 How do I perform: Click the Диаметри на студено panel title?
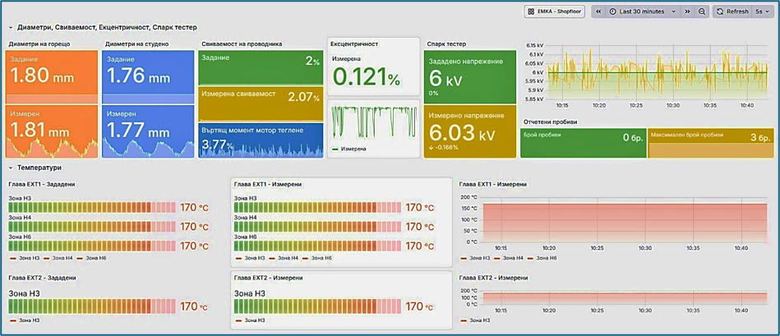pyautogui.click(x=136, y=44)
